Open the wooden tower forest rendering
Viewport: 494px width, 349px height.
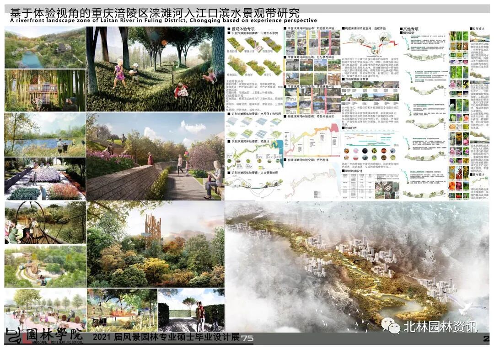tap(156, 244)
